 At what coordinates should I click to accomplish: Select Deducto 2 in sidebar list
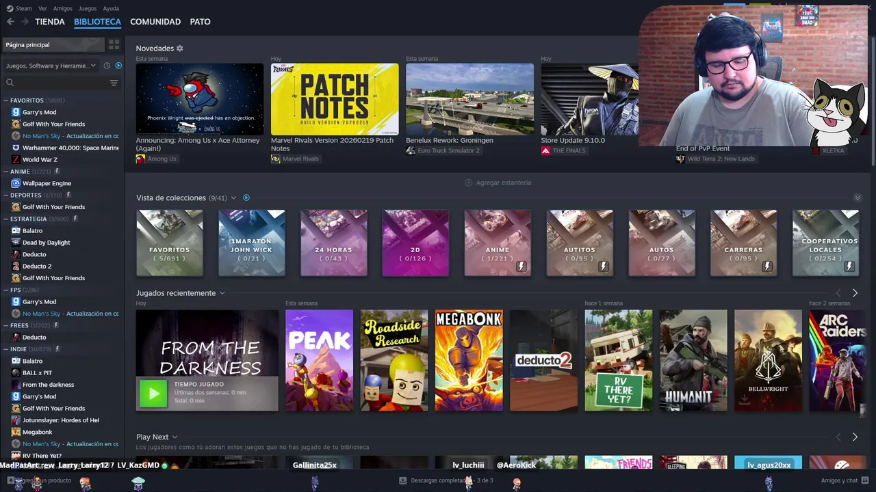[x=37, y=266]
